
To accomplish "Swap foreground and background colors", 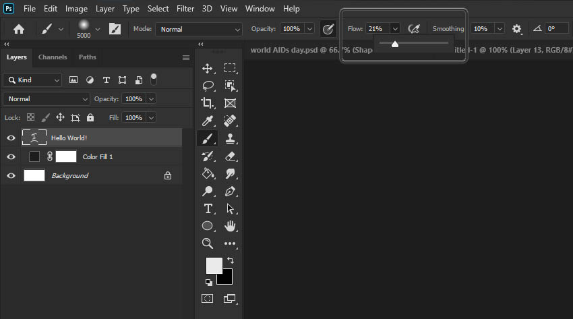I will point(231,260).
